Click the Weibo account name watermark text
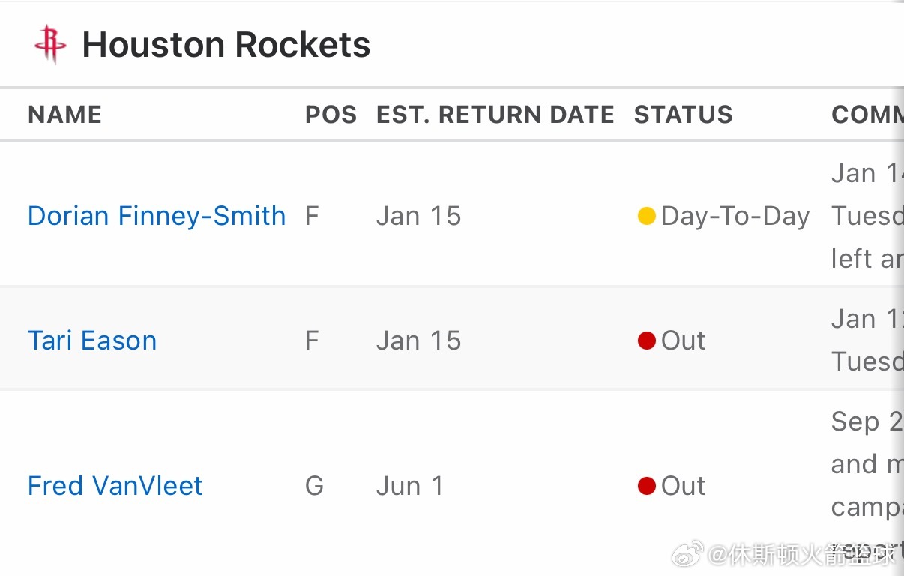The height and width of the screenshot is (576, 904). tap(802, 556)
